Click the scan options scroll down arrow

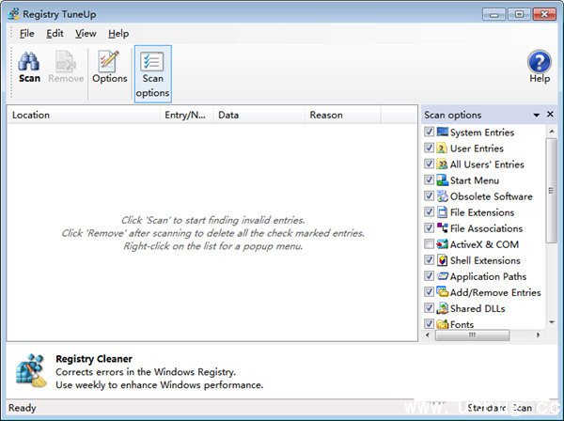coord(552,322)
